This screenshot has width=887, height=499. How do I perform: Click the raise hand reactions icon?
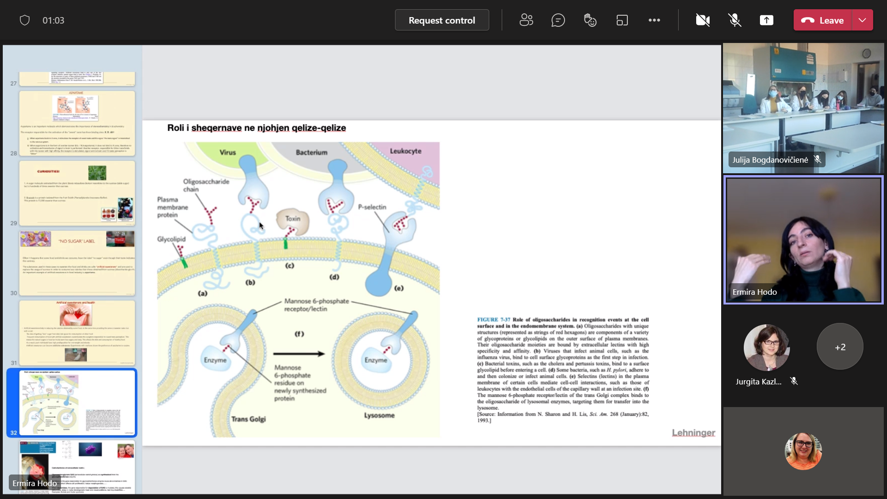pyautogui.click(x=590, y=20)
